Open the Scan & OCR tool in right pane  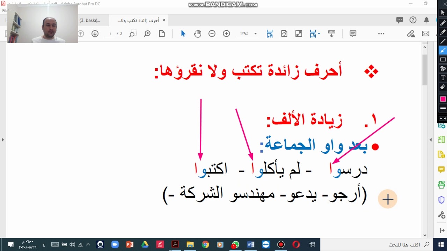point(441,185)
